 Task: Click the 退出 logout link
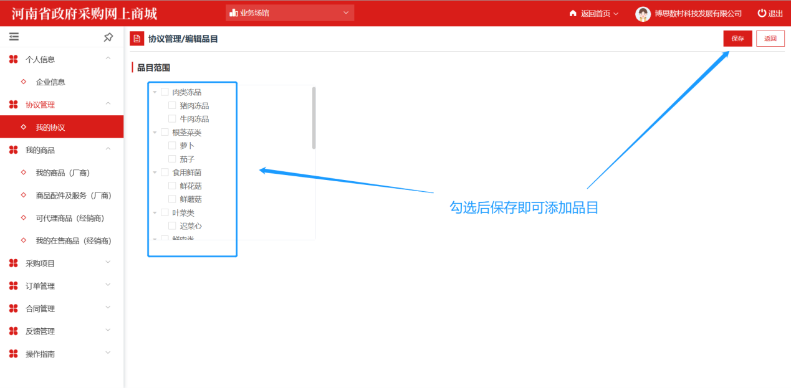tap(775, 14)
